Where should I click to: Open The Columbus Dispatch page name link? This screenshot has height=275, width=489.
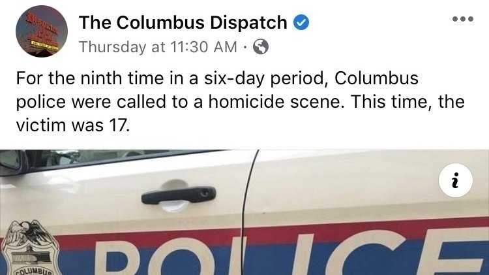(x=183, y=22)
